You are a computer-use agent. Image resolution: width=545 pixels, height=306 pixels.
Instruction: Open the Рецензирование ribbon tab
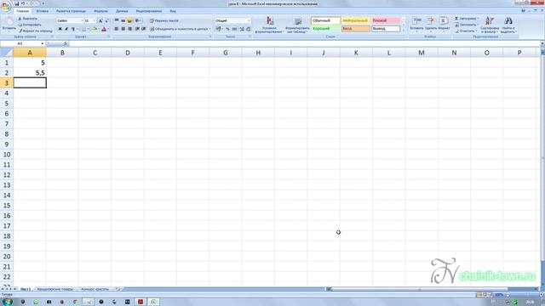149,11
